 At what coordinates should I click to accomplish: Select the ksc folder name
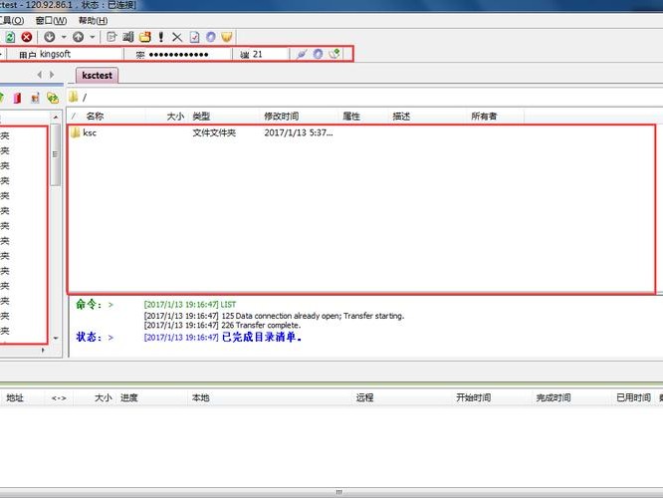[90, 132]
